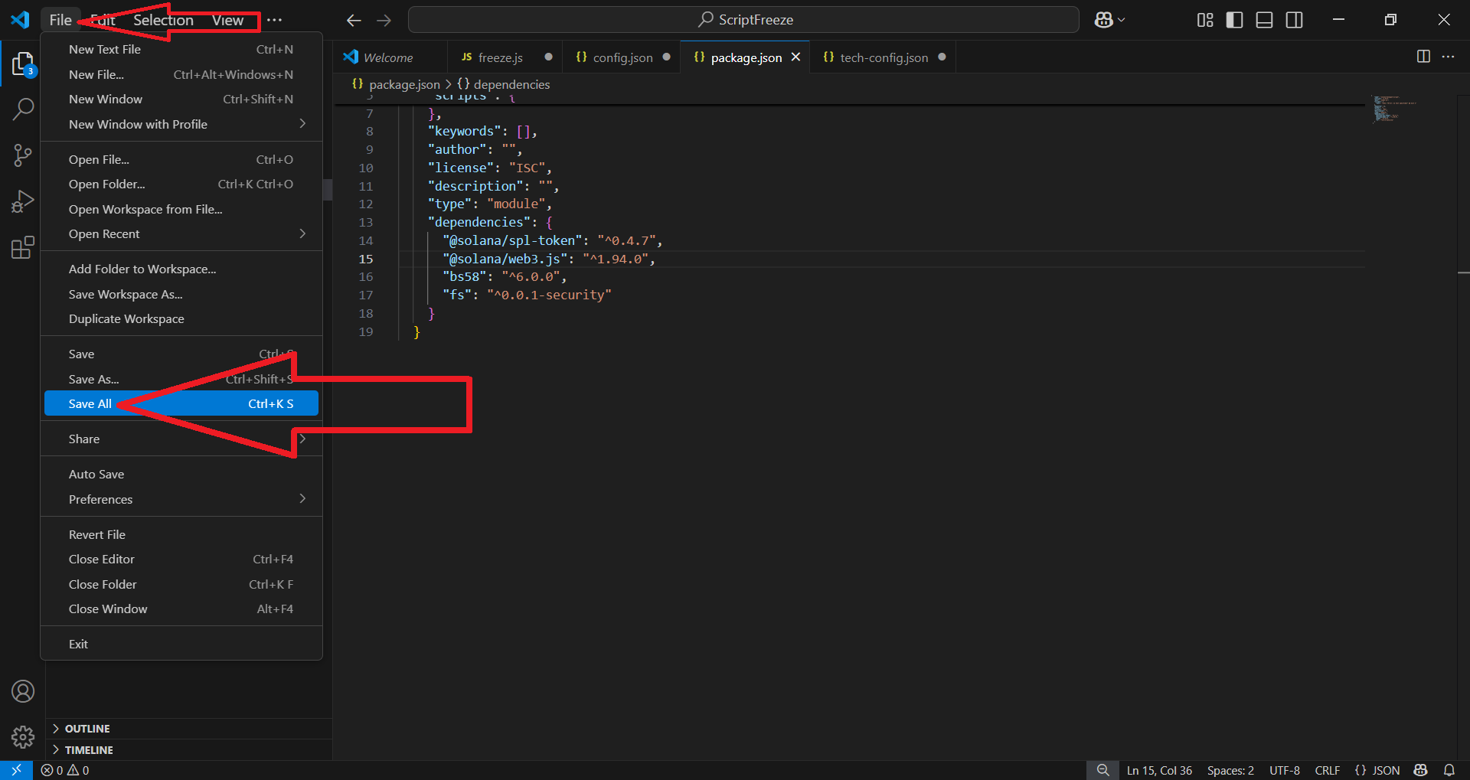This screenshot has width=1470, height=780.
Task: Open the File menu
Action: pyautogui.click(x=60, y=20)
